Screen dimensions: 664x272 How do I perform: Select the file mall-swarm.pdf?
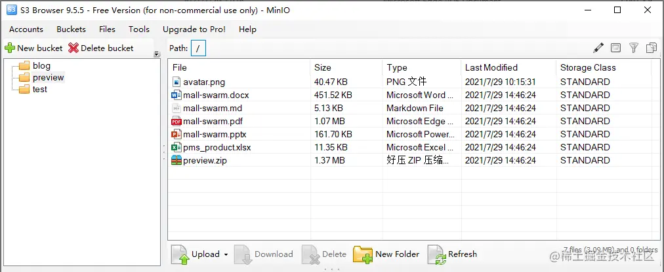pos(213,121)
